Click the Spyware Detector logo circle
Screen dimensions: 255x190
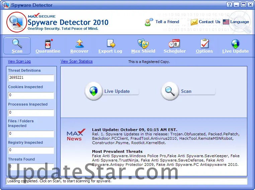pyautogui.click(x=16, y=22)
